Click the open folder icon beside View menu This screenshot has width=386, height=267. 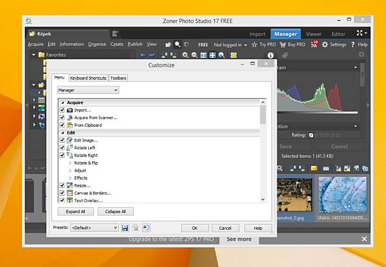(168, 44)
